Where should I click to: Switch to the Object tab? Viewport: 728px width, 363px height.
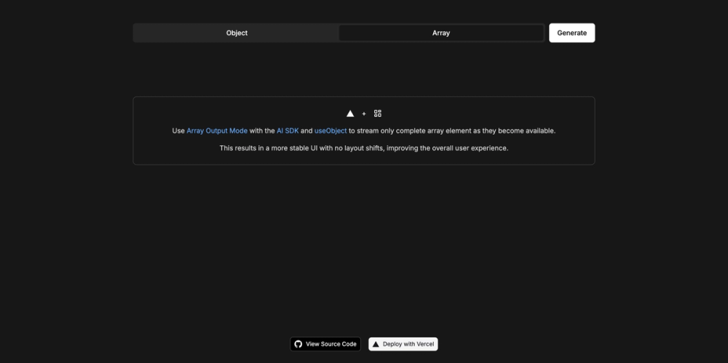pyautogui.click(x=237, y=33)
